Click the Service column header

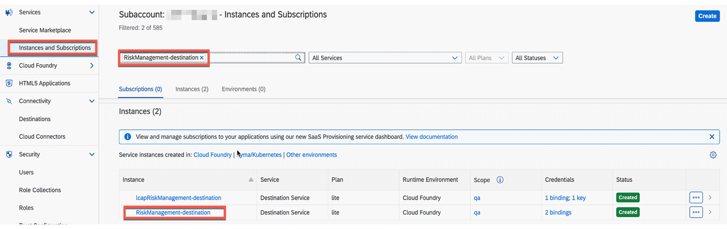[x=269, y=180]
